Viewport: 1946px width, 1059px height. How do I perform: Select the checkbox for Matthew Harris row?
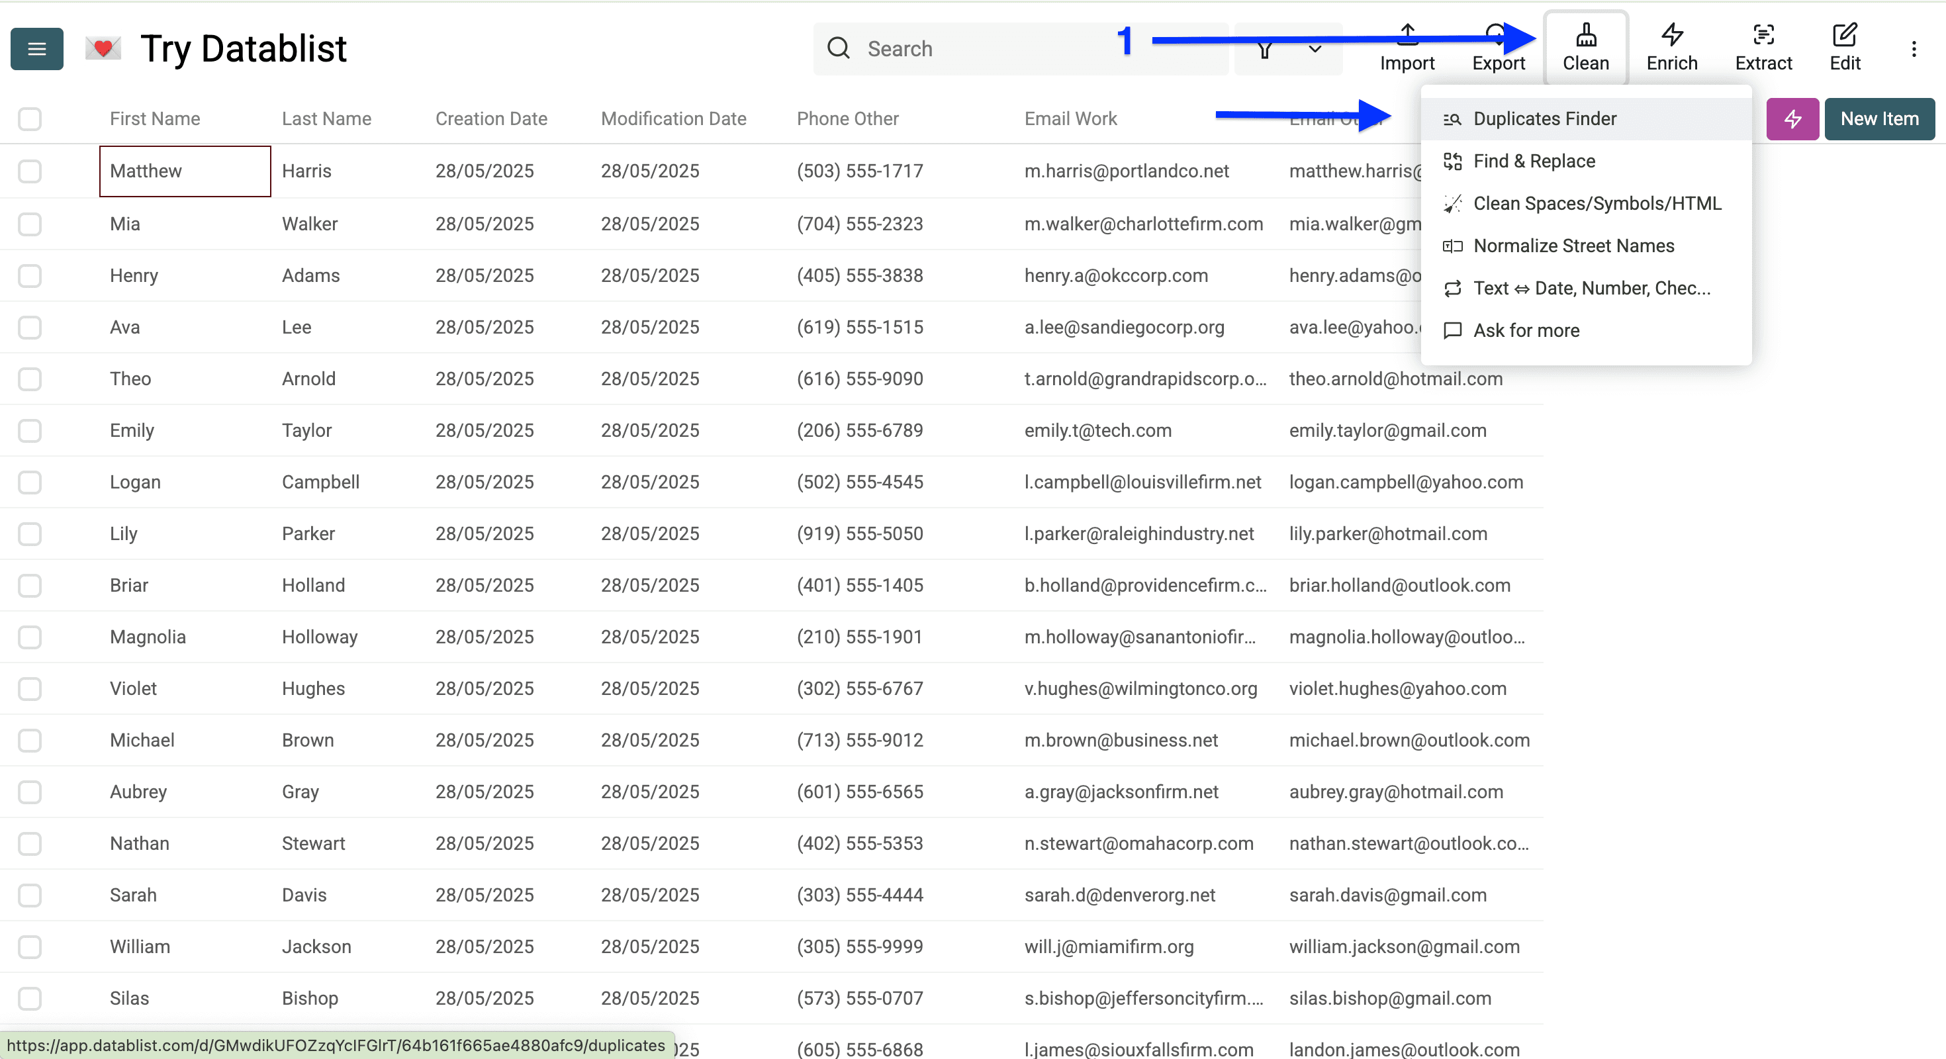[30, 171]
